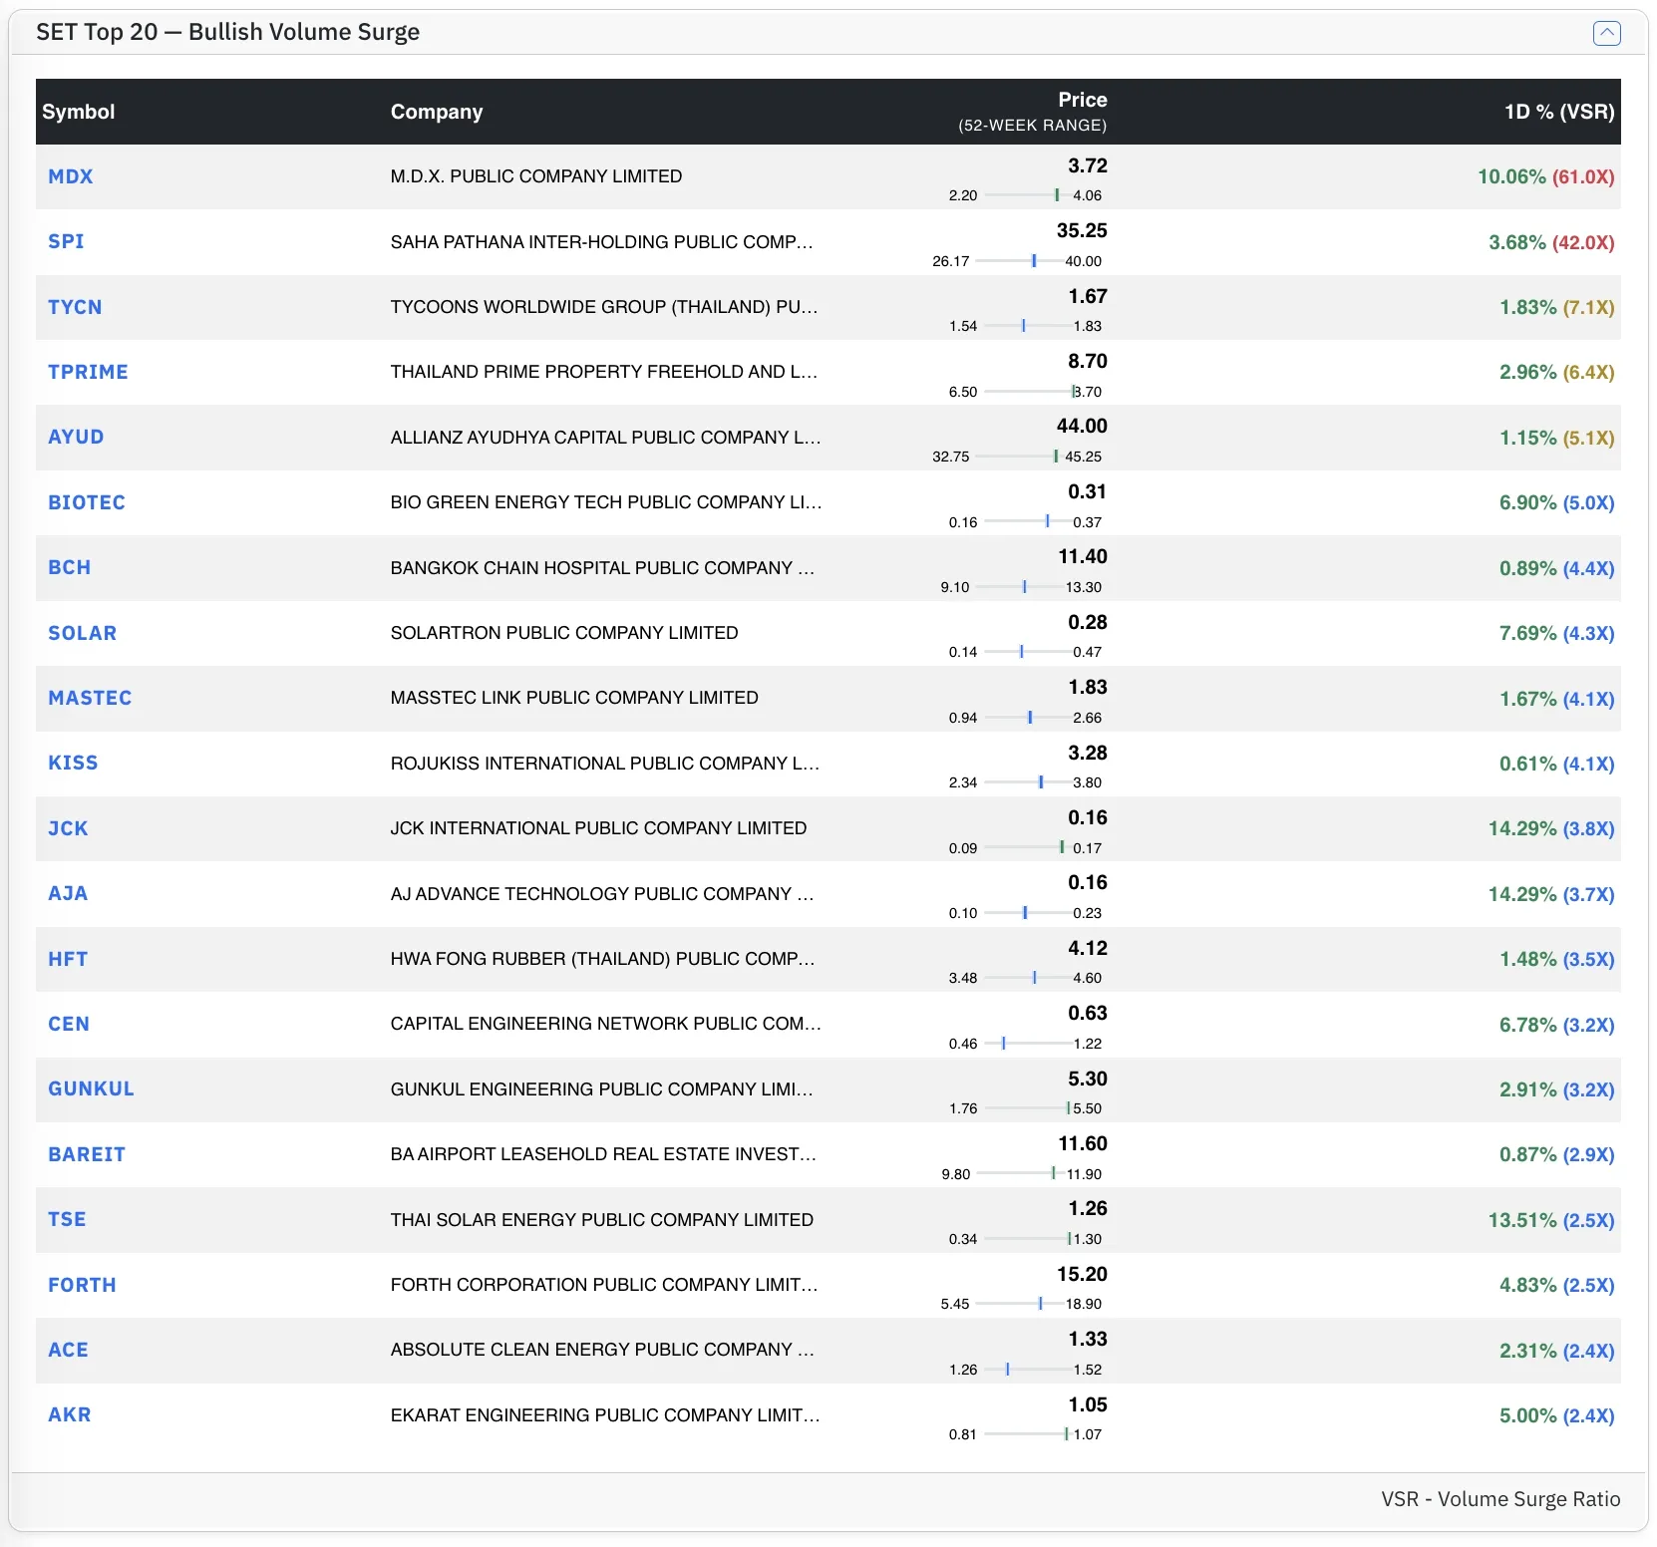1657x1547 pixels.
Task: Click the 15.20 price for FORTH
Action: point(1082,1274)
